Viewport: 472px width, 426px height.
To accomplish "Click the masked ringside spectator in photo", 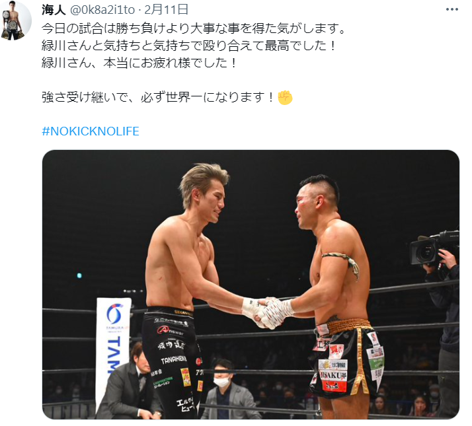I will point(223,390).
